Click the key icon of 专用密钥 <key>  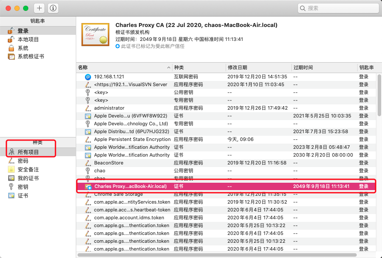pyautogui.click(x=88, y=100)
